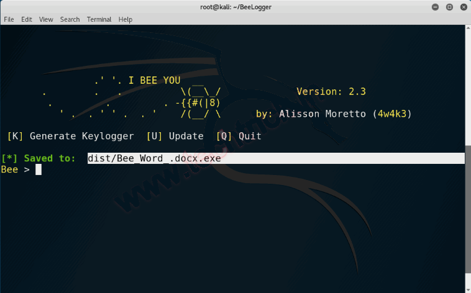Minimize the BeeLogger terminal window
The image size is (471, 293).
[434, 7]
